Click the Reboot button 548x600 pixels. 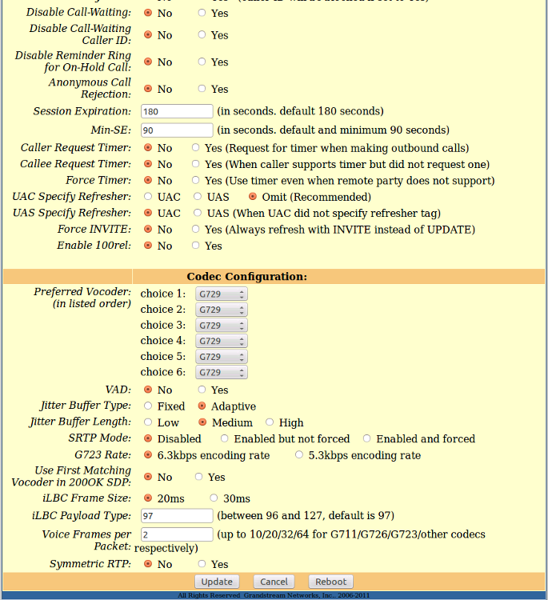click(x=330, y=582)
